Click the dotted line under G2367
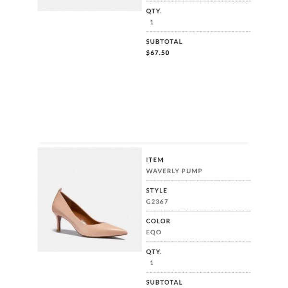Image resolution: width=288 pixels, height=288 pixels. pyautogui.click(x=198, y=211)
